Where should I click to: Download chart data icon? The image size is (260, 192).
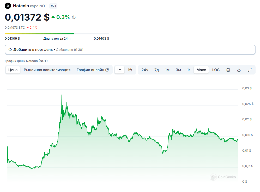pyautogui.click(x=239, y=70)
